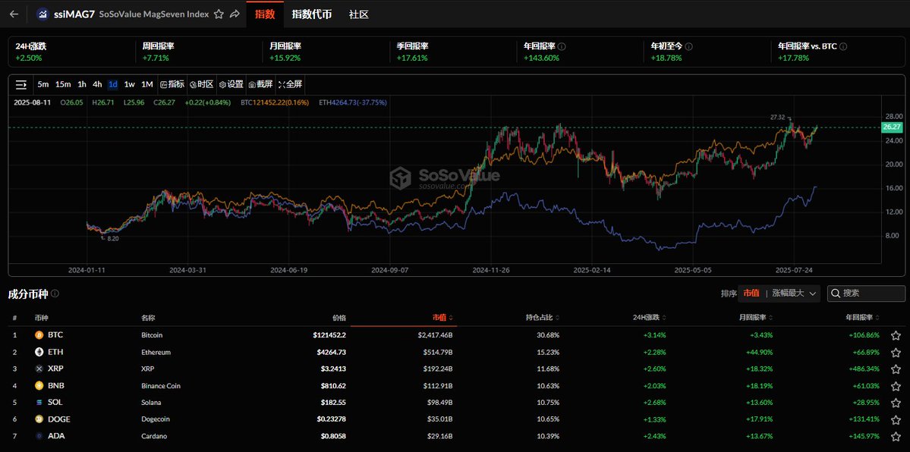Select the 1w chart interval
Screen dimensions: 910x452
point(130,84)
